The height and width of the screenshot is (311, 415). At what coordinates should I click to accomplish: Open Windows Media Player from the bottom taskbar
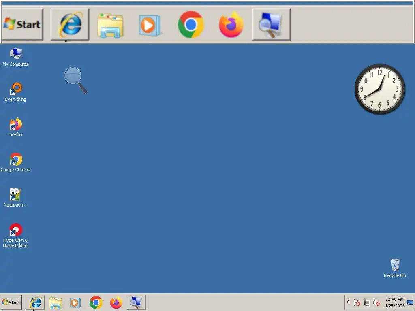click(x=75, y=302)
